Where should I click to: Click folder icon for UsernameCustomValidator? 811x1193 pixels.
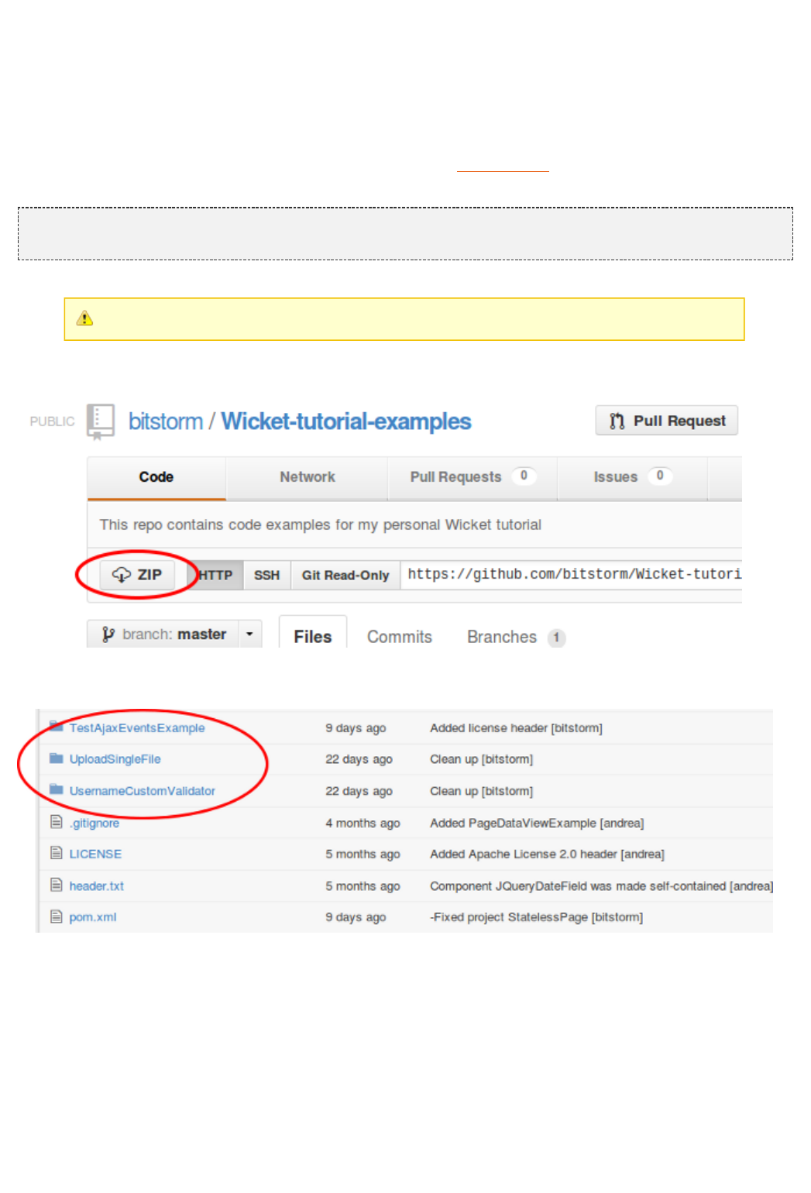56,789
